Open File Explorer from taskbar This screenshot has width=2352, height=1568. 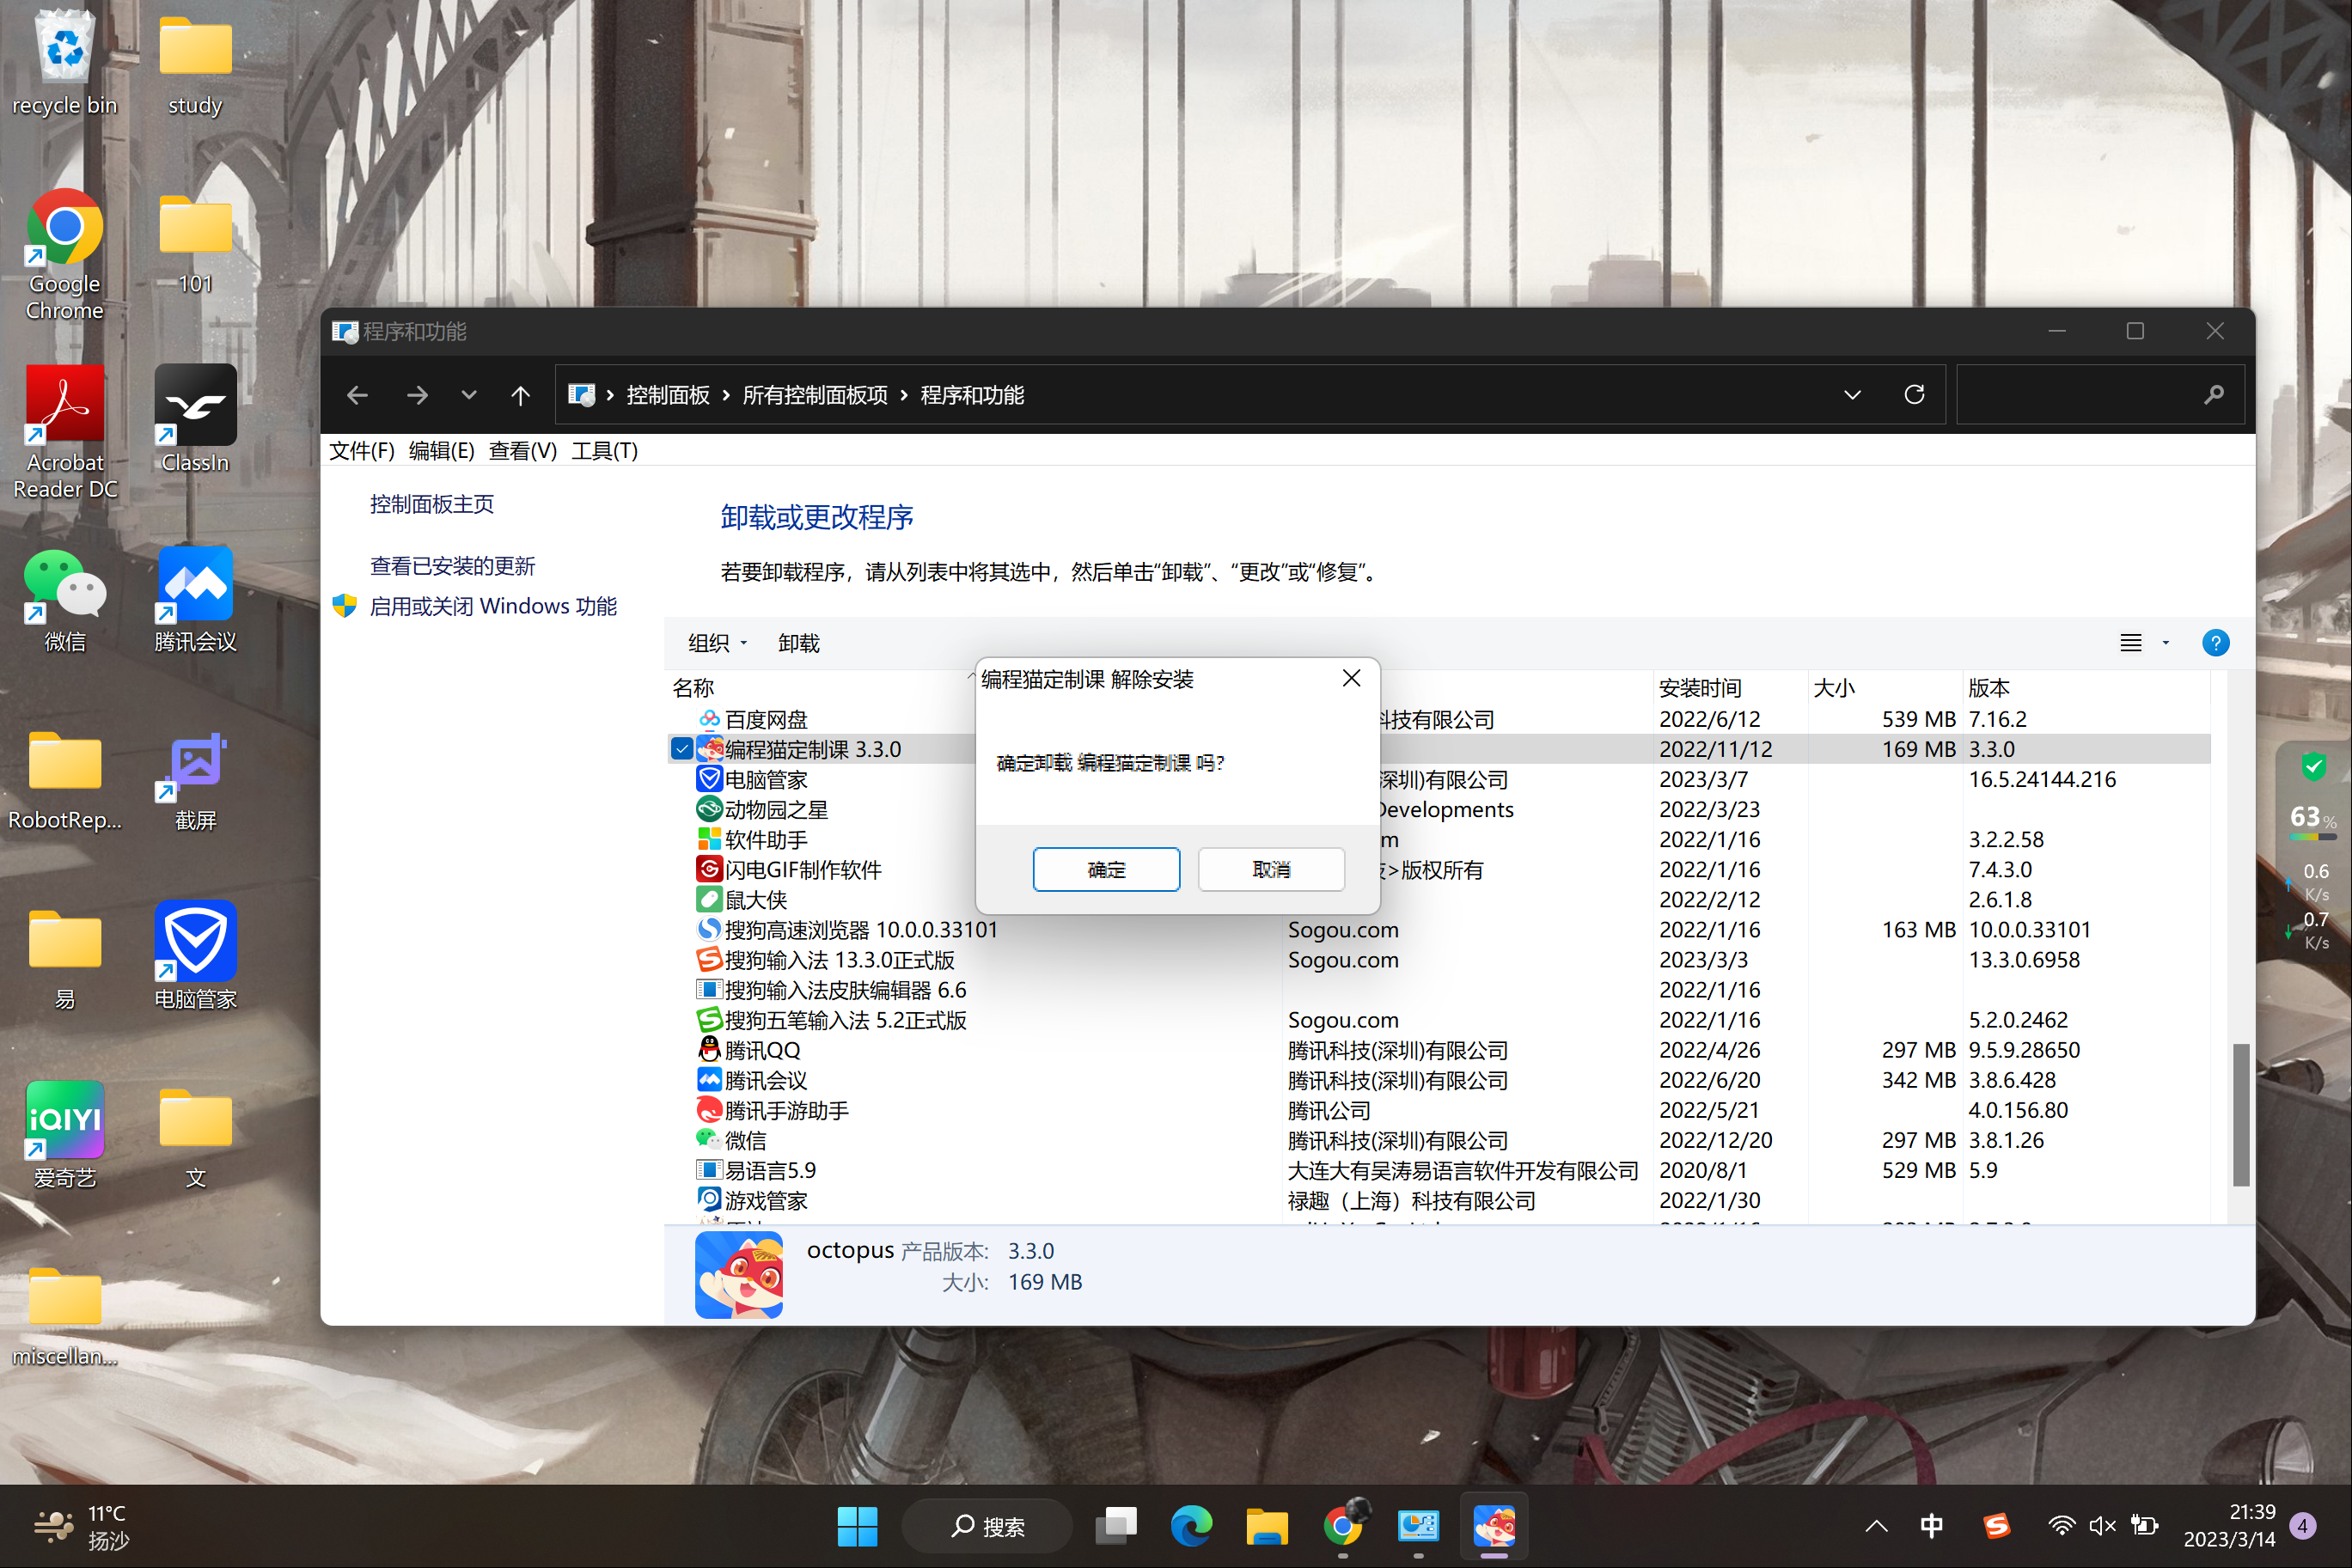1266,1526
